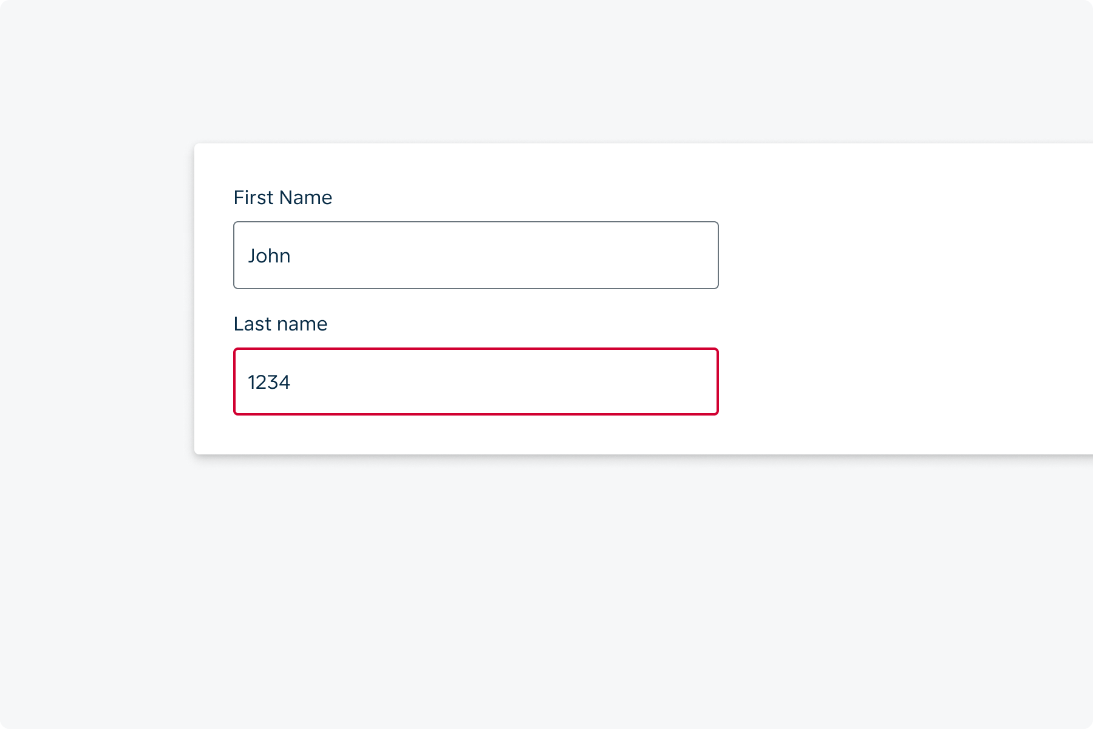Click the "Last name" label text
Image resolution: width=1093 pixels, height=729 pixels.
tap(280, 324)
